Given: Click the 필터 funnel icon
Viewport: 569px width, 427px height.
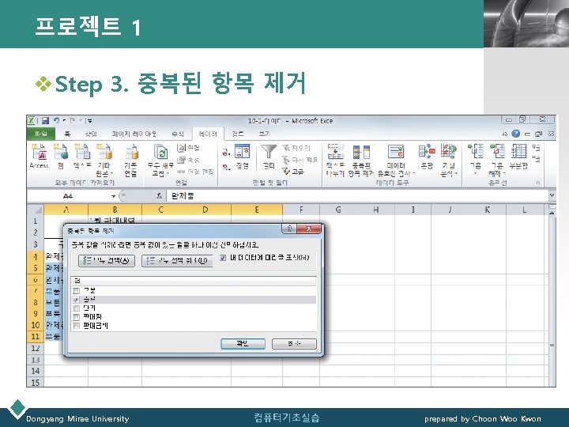Looking at the screenshot, I should tap(269, 152).
